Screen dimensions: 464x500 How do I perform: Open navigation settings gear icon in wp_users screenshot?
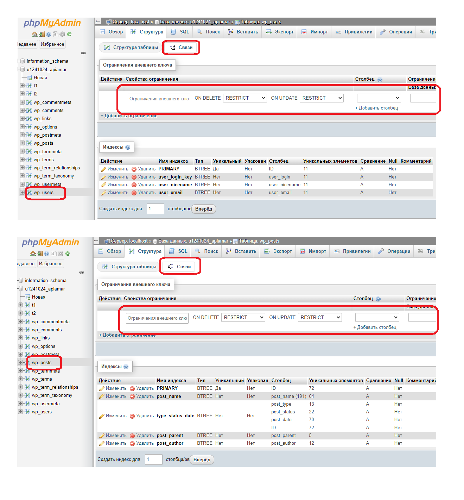[62, 34]
